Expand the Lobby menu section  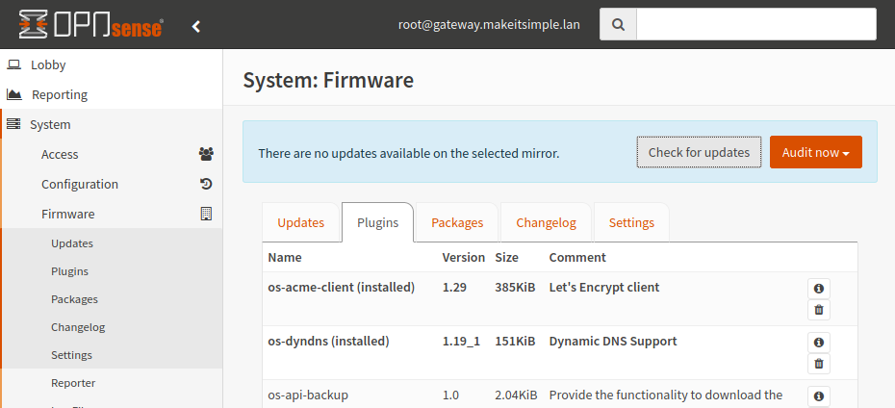(x=48, y=64)
